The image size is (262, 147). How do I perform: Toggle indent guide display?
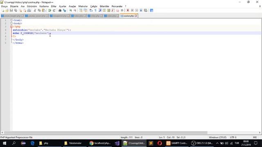[x=100, y=11]
